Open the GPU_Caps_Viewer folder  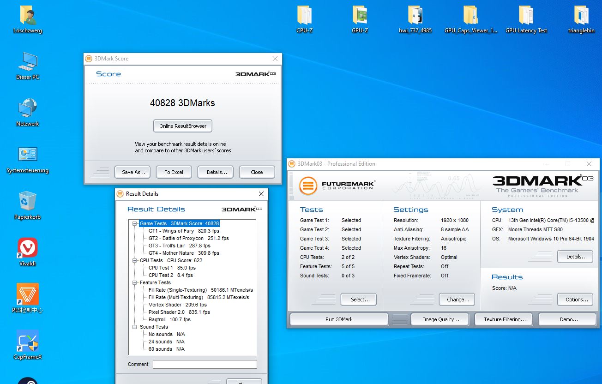[471, 15]
